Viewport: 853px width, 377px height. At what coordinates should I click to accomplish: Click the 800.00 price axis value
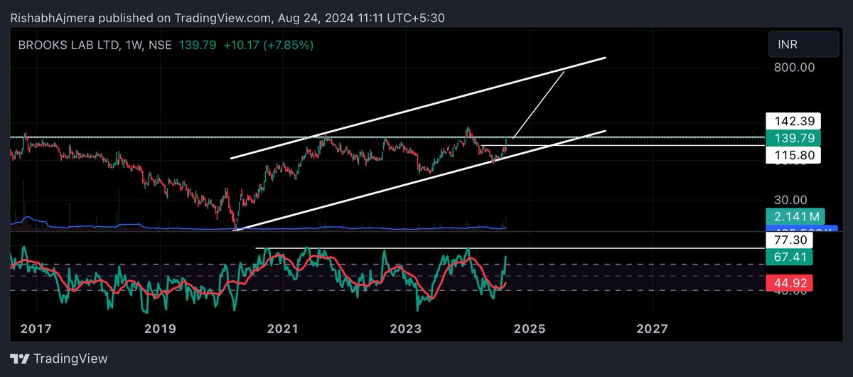tap(794, 68)
